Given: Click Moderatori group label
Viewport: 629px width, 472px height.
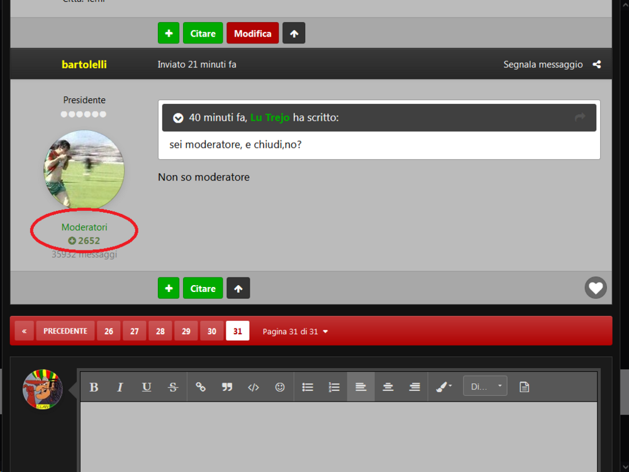Looking at the screenshot, I should click(84, 227).
